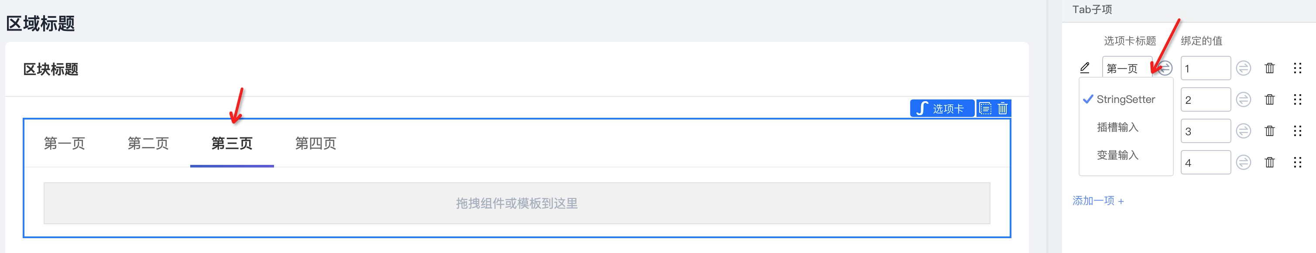The image size is (1316, 253).
Task: Toggle setter switch for bound value 2
Action: (x=1243, y=99)
